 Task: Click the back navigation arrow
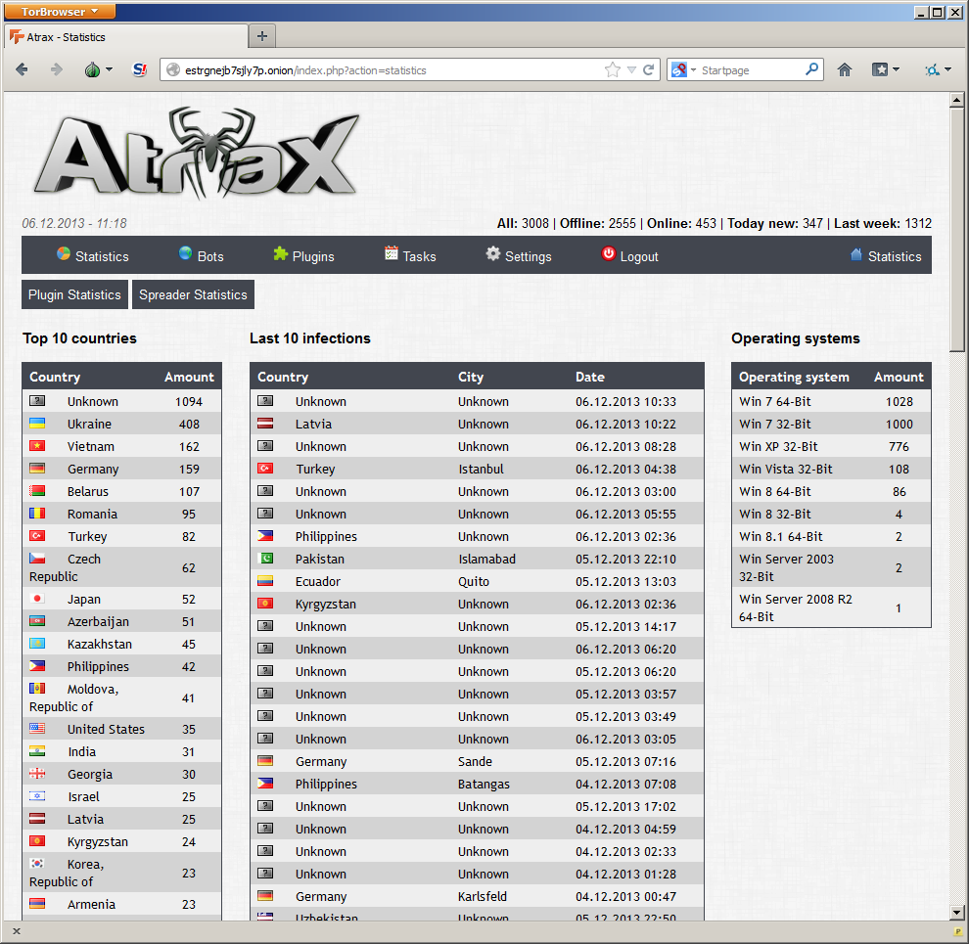pos(22,69)
